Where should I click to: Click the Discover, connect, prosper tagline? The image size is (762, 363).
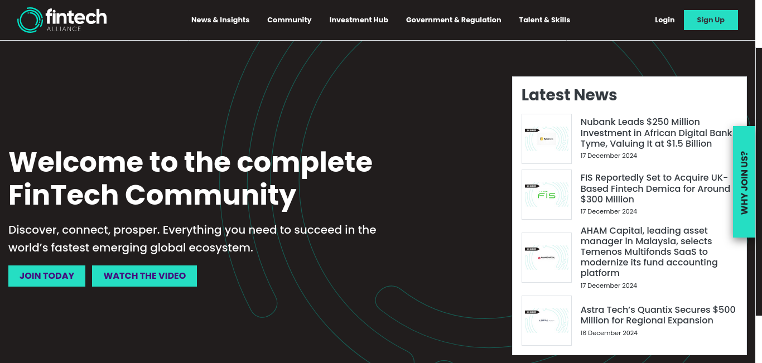pyautogui.click(x=192, y=239)
